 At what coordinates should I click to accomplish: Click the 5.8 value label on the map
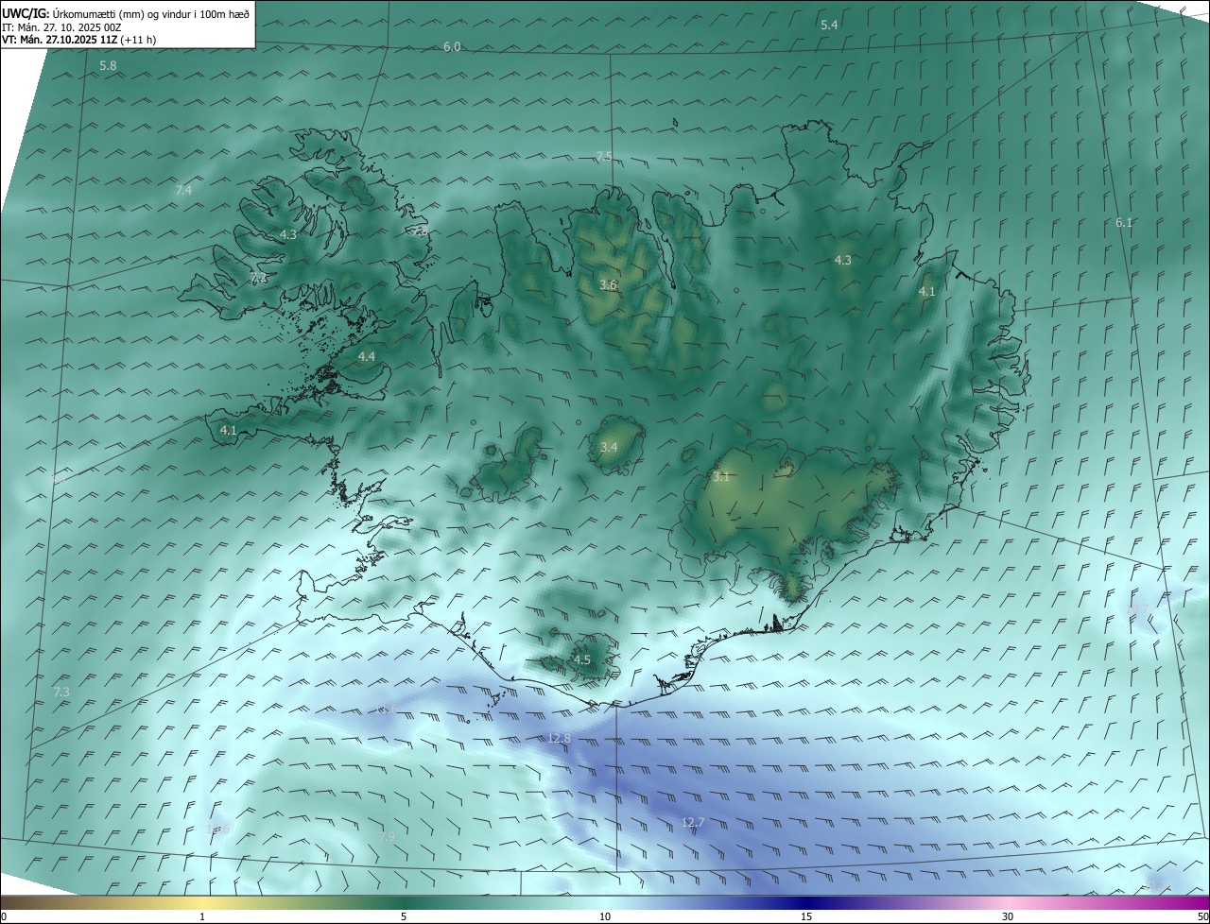[108, 65]
